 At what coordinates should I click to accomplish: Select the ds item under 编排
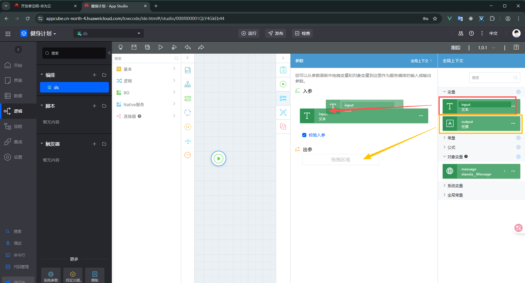tap(74, 88)
